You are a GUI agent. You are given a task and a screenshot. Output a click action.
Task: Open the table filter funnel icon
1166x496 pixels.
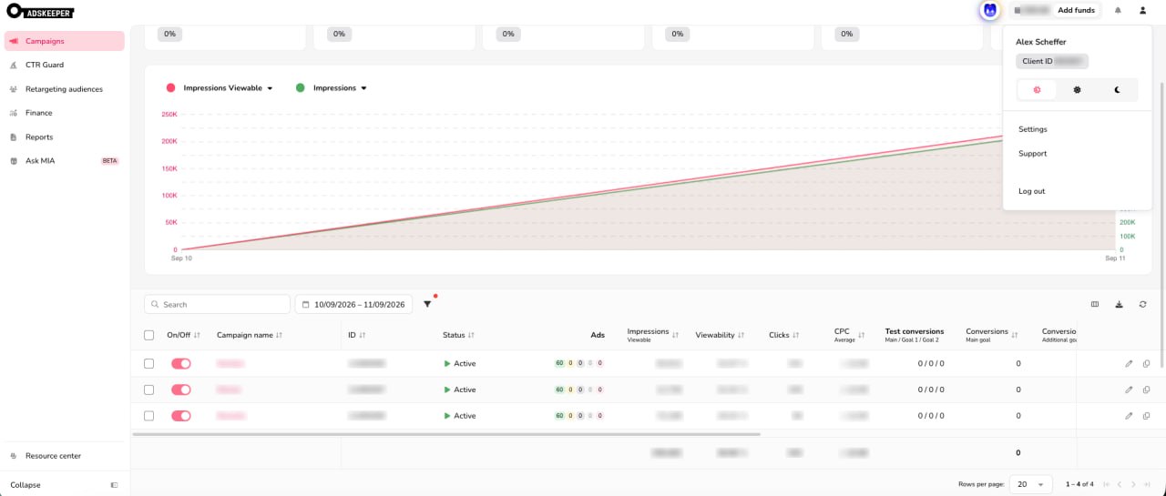point(427,304)
